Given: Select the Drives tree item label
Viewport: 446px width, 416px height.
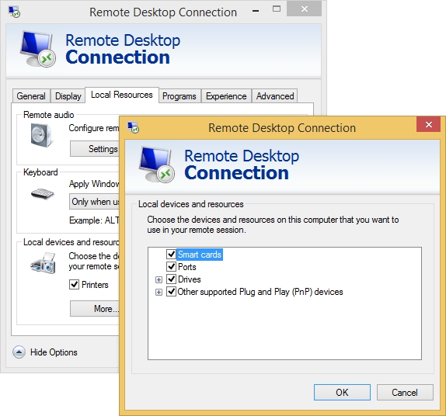Looking at the screenshot, I should 189,279.
